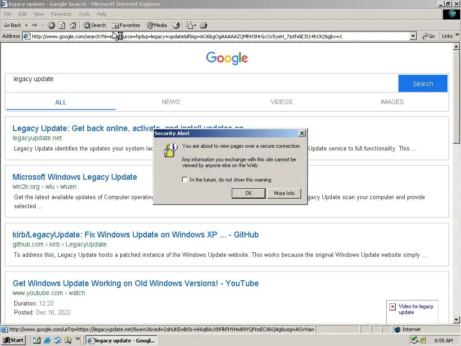
Task: Open the 'Get Windows Update Working' YouTube result
Action: 136,283
